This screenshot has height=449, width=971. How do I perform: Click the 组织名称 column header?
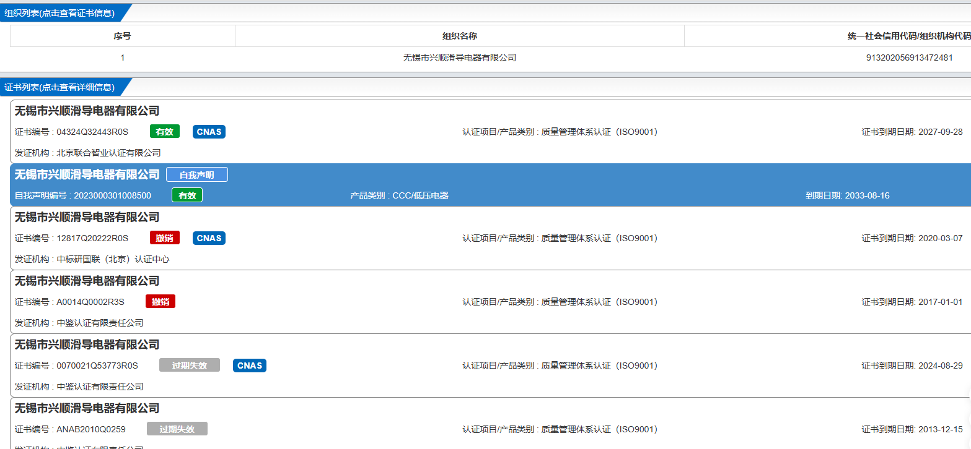[x=460, y=36]
